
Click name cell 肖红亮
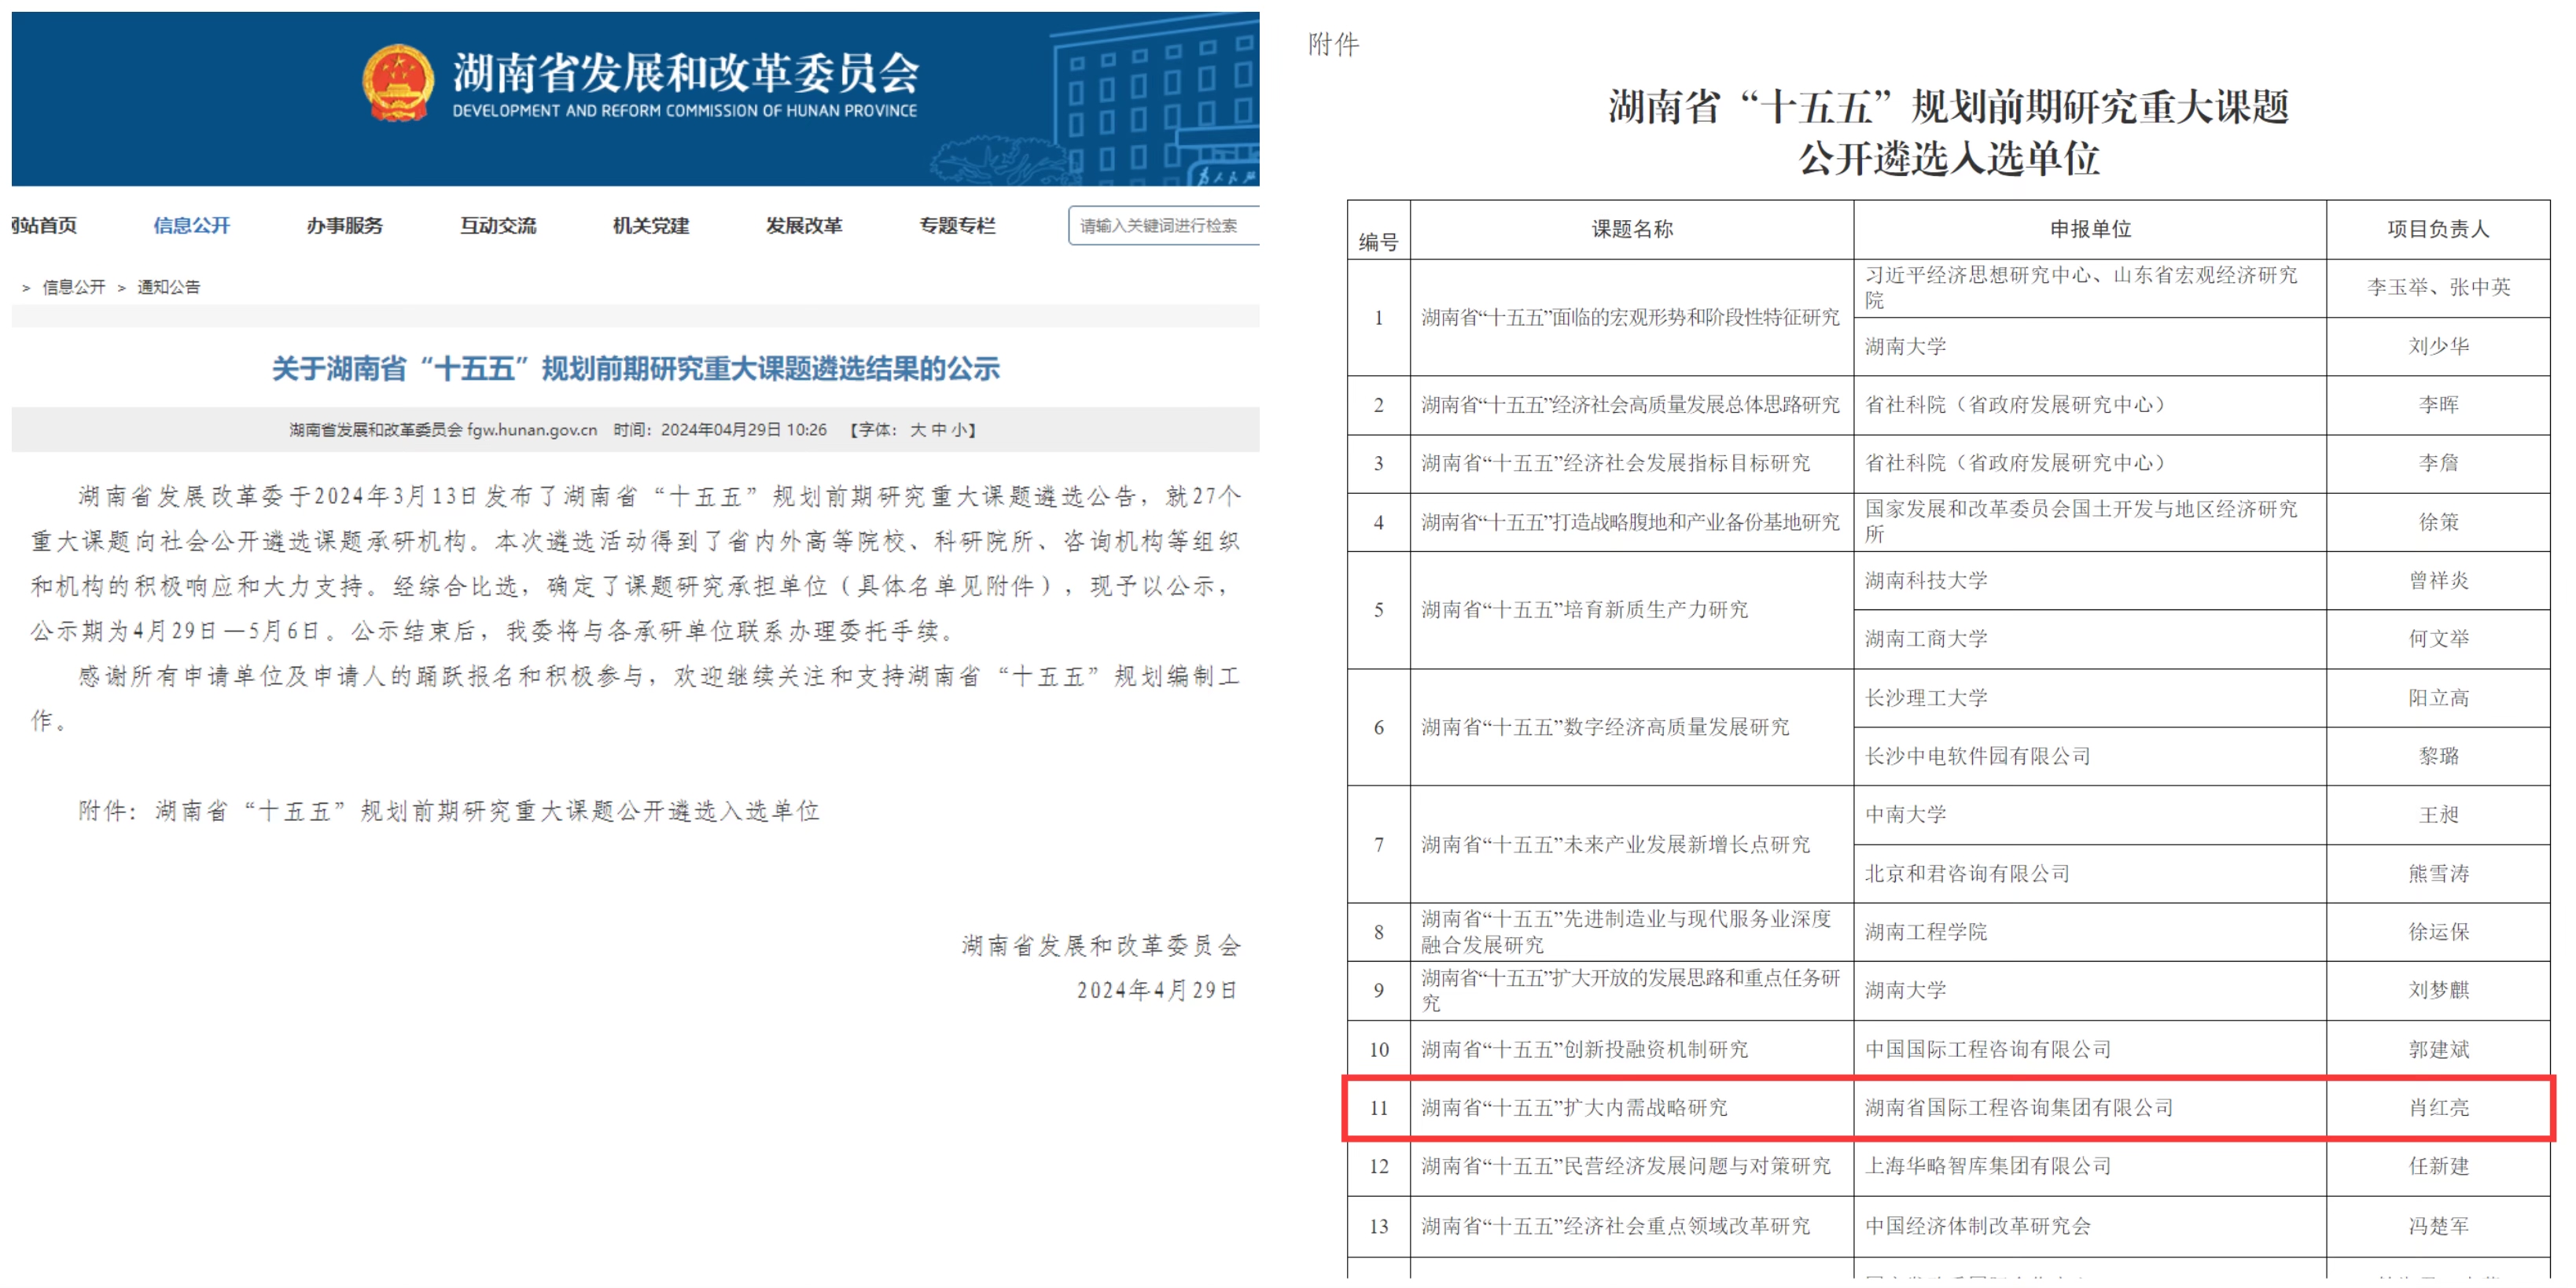coord(2438,1108)
